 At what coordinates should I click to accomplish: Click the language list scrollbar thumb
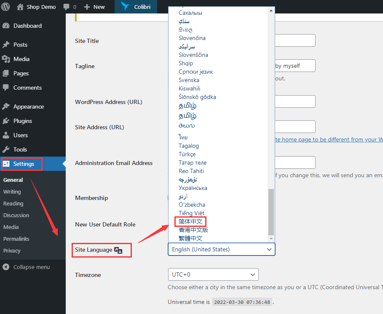click(271, 212)
